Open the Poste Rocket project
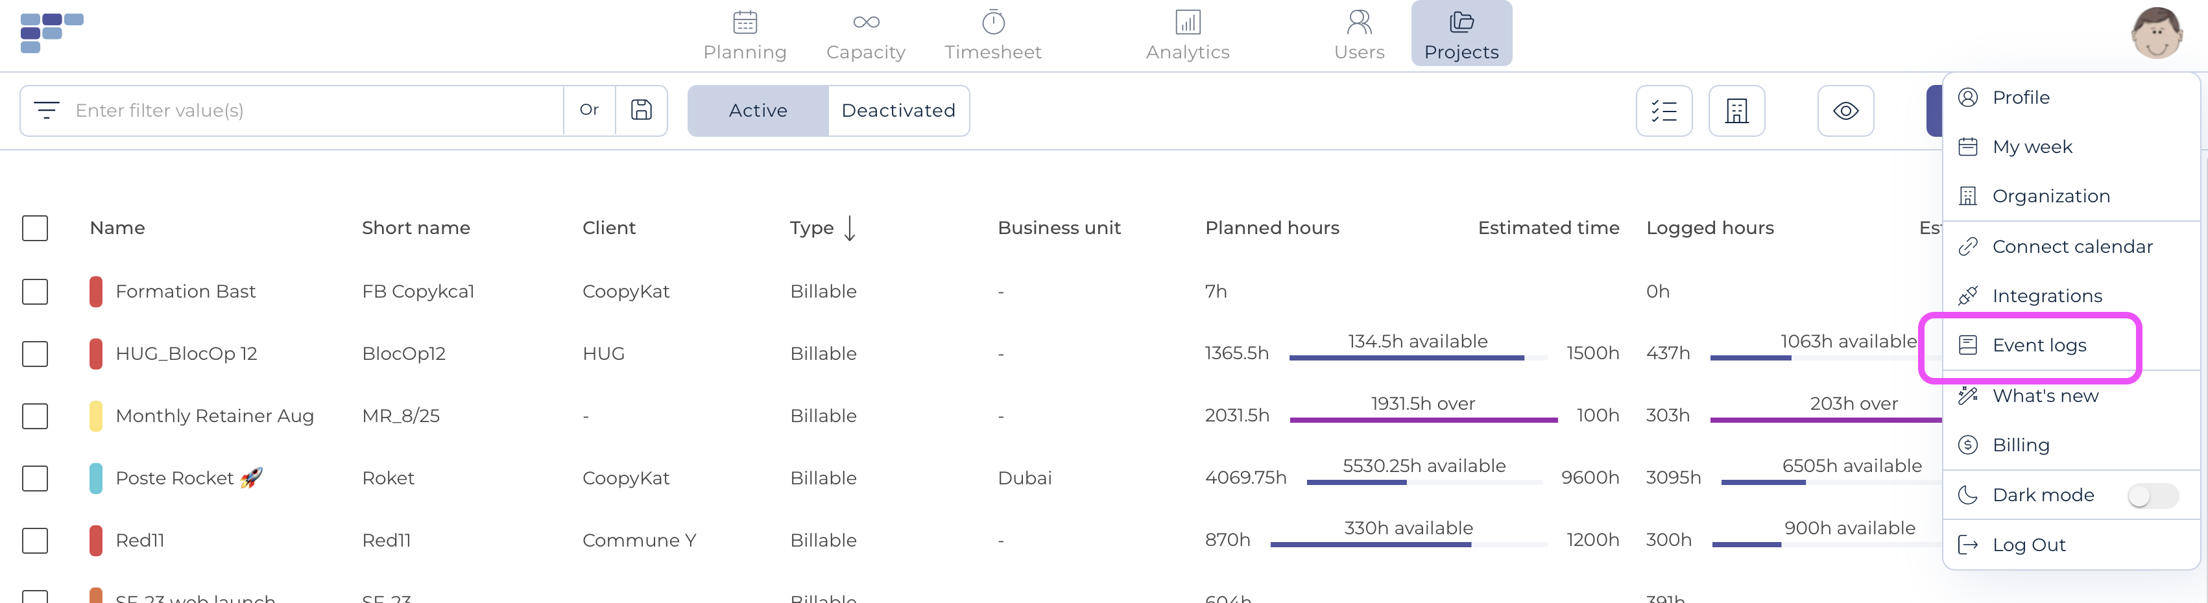This screenshot has height=603, width=2208. click(x=175, y=478)
